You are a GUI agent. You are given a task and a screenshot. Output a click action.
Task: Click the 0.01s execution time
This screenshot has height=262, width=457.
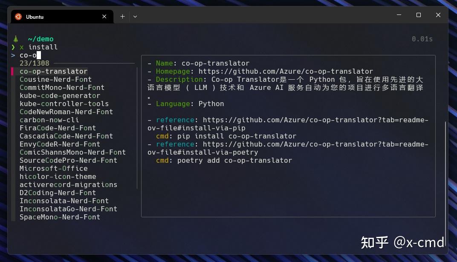[422, 39]
